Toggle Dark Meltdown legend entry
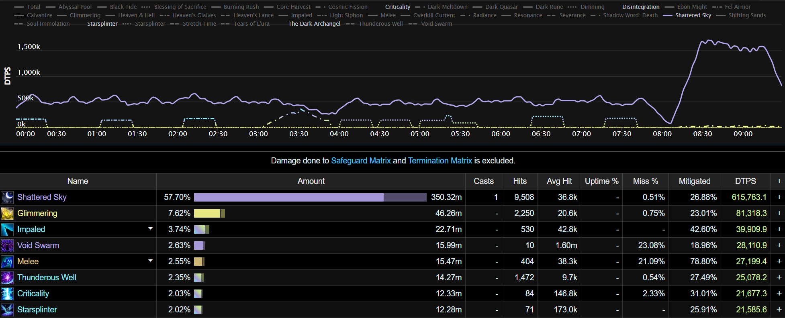 point(442,7)
